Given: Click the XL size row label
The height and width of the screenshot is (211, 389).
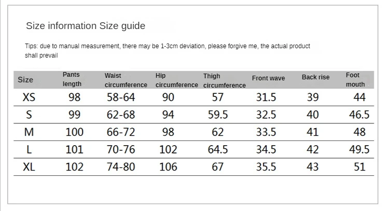Looking at the screenshot, I should [29, 167].
